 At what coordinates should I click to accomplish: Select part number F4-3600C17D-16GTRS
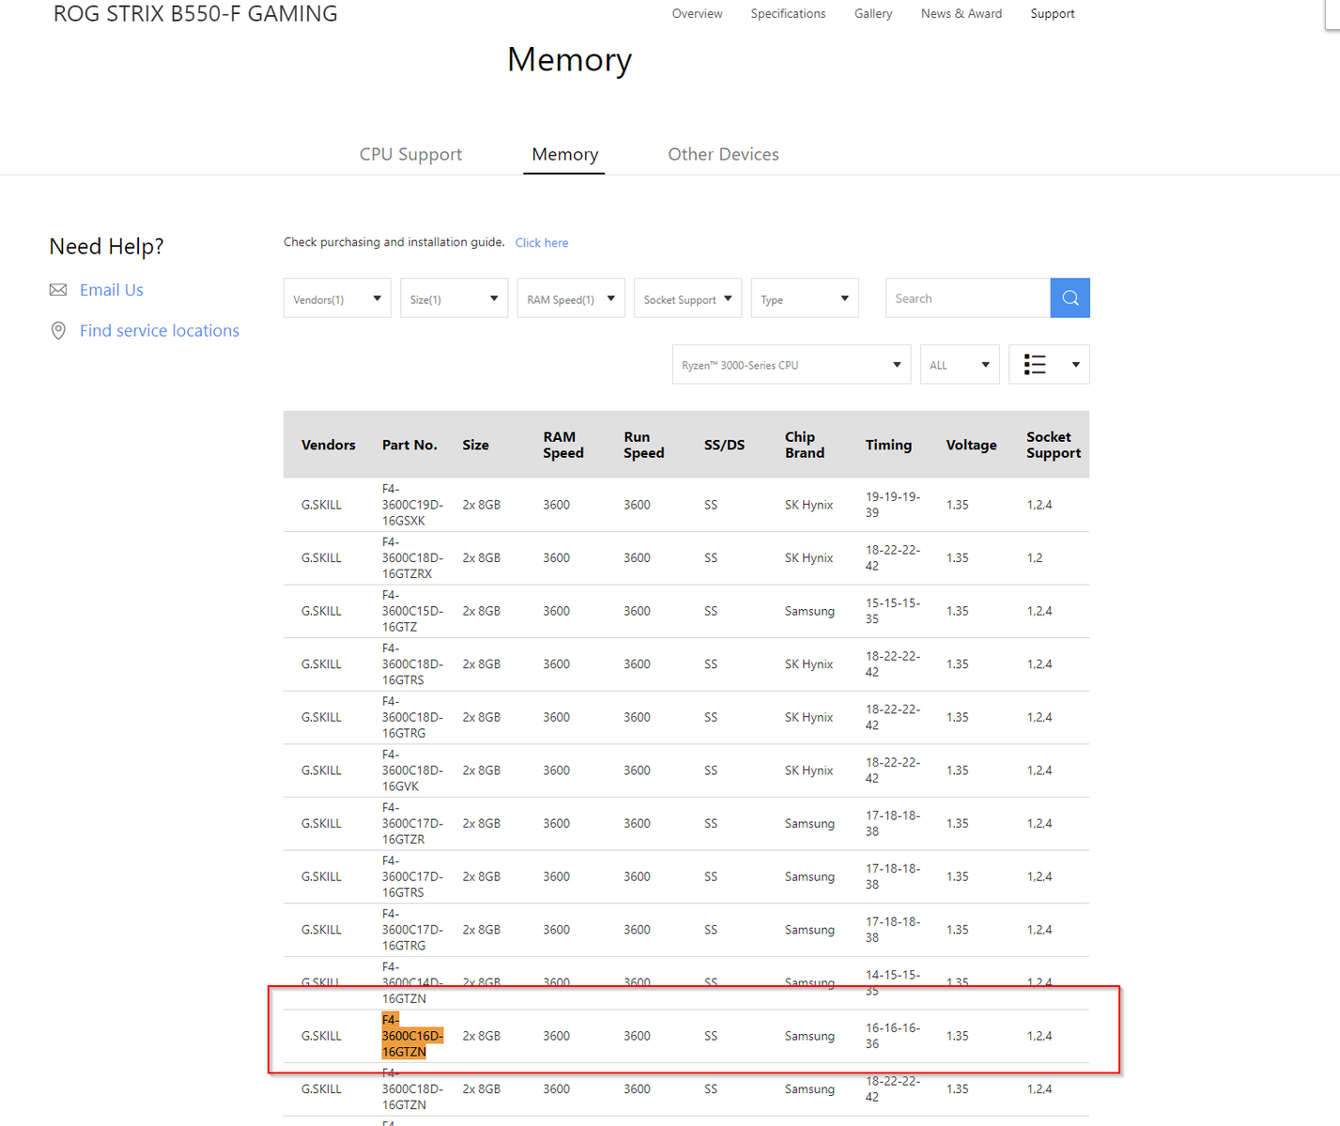412,876
